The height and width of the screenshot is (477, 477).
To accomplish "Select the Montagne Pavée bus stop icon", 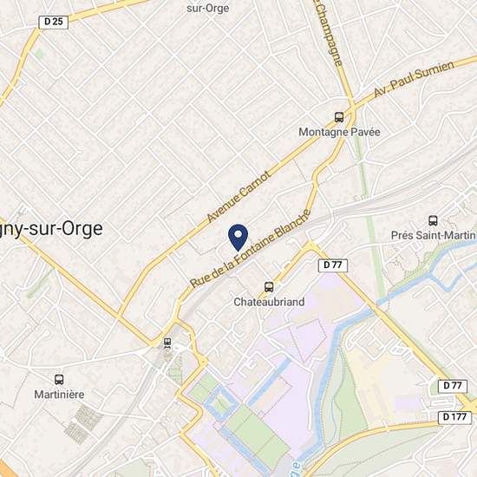I will pyautogui.click(x=339, y=117).
